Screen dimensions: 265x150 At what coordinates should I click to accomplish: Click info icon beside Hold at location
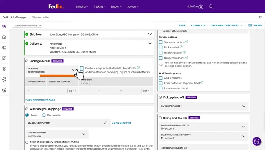coord(184,52)
